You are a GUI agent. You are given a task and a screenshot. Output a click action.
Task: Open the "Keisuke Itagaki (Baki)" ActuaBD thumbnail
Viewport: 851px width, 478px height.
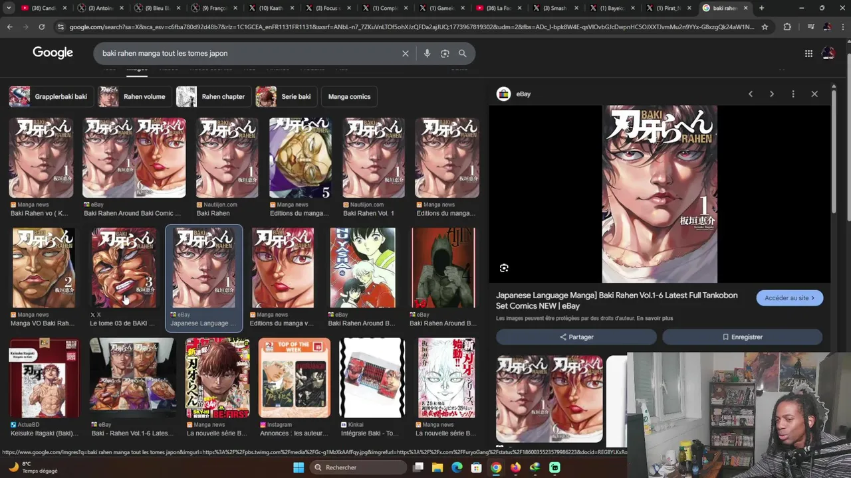point(44,378)
